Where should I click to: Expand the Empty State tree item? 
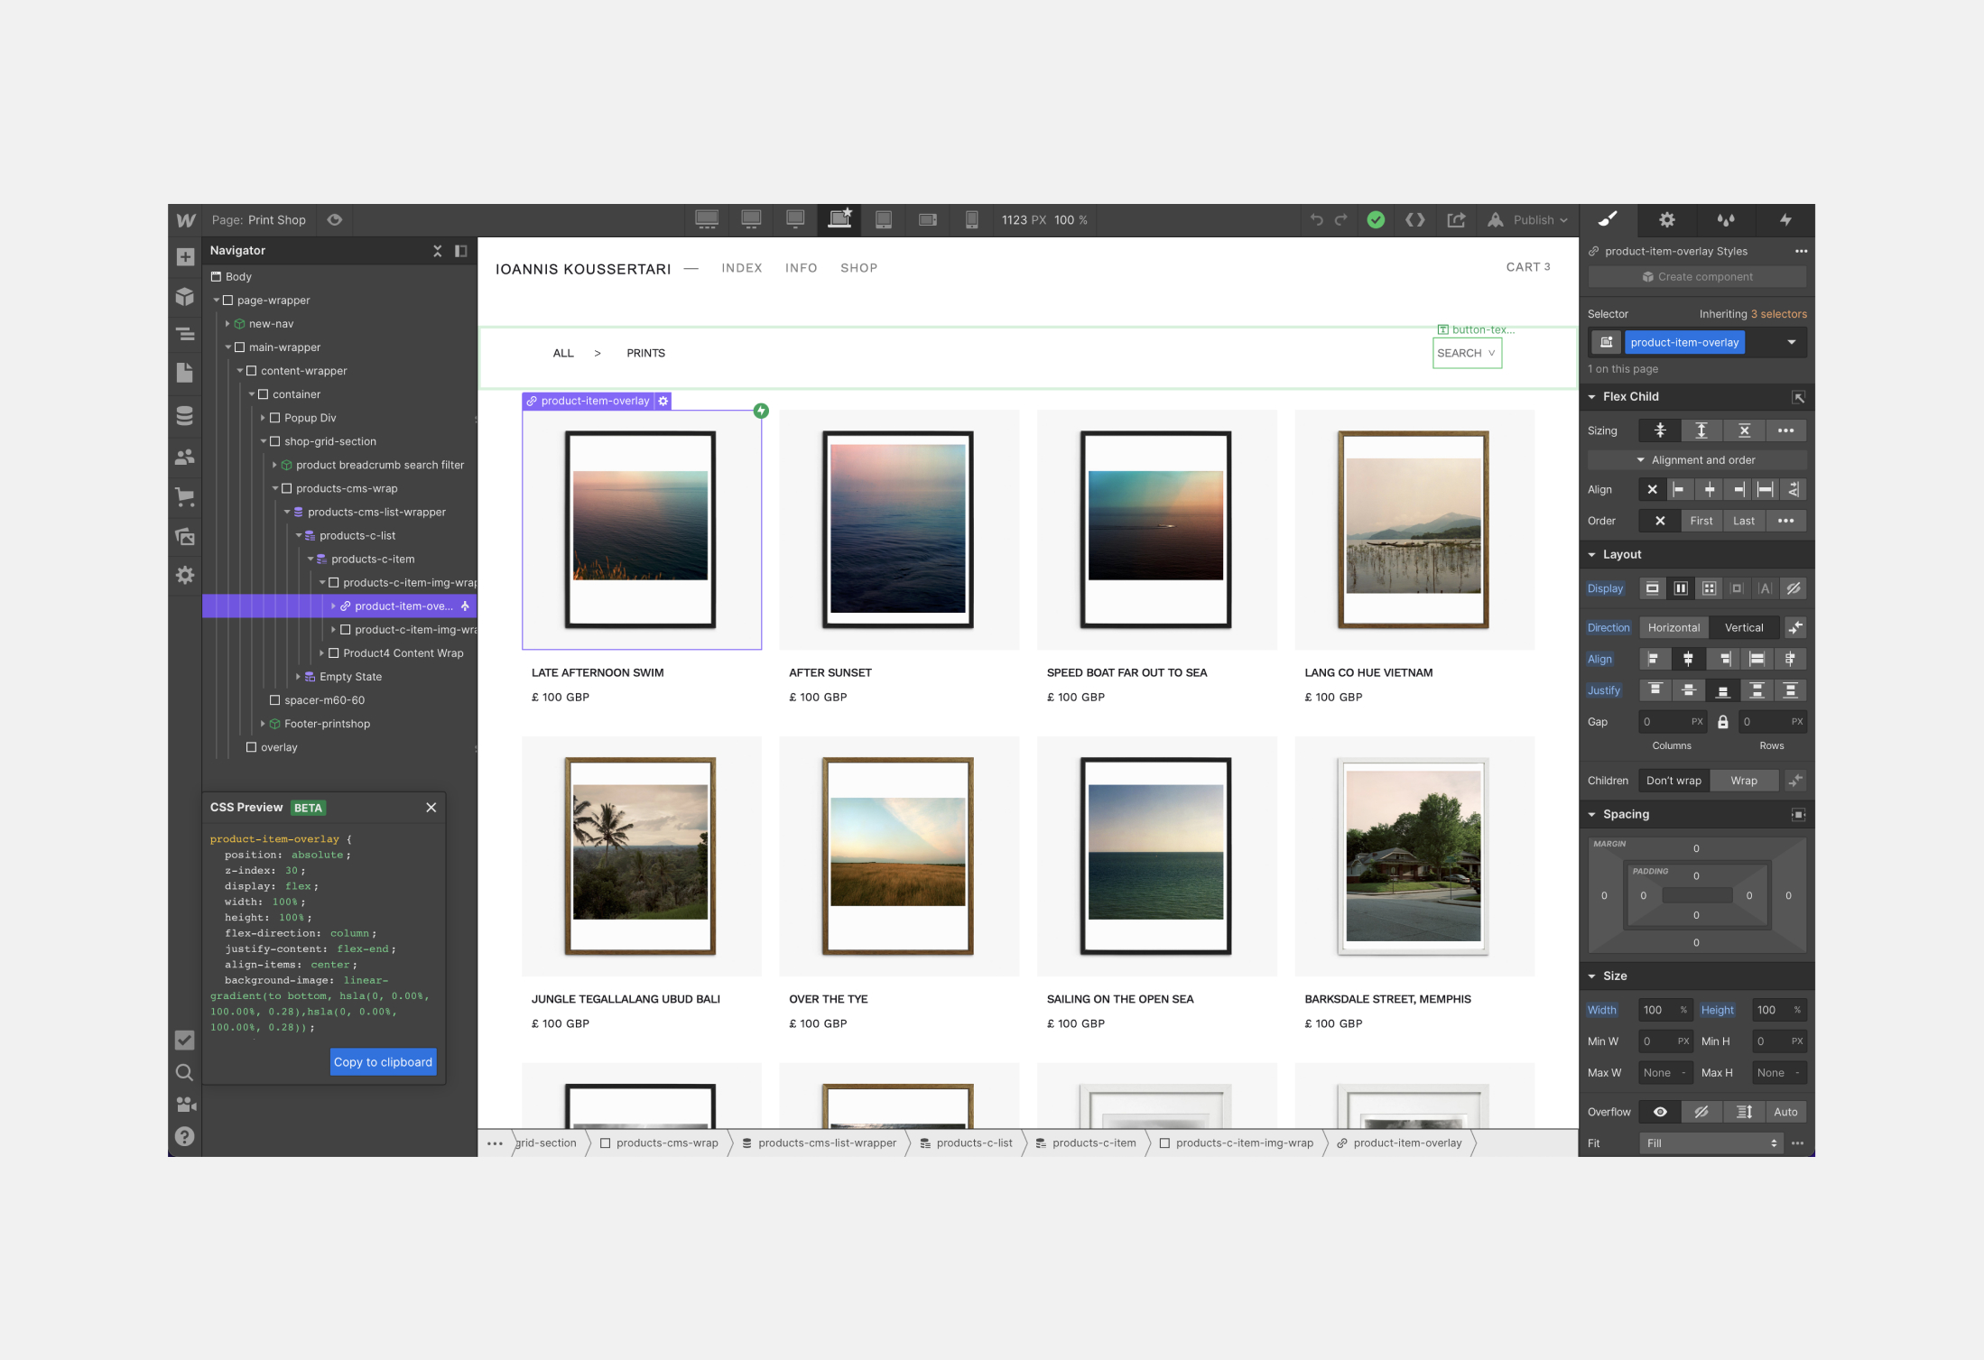[299, 677]
